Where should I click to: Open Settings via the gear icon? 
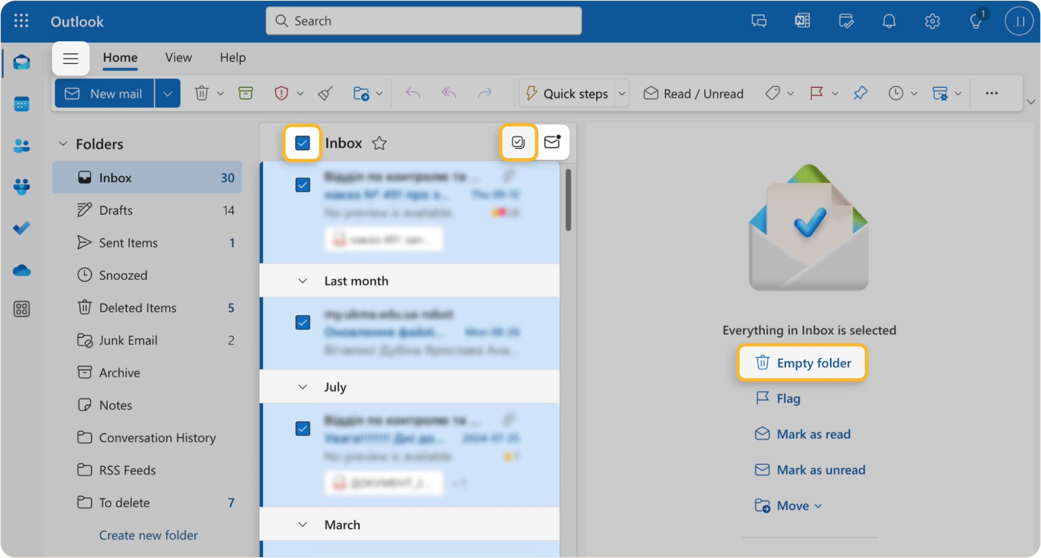tap(933, 21)
